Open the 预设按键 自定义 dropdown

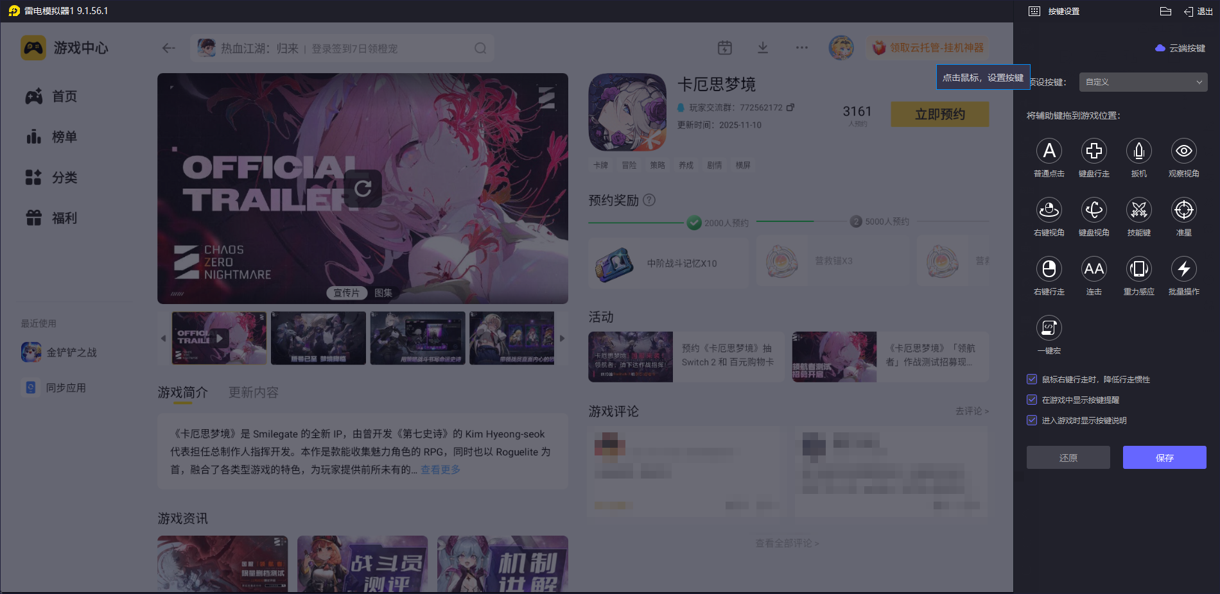pyautogui.click(x=1143, y=82)
